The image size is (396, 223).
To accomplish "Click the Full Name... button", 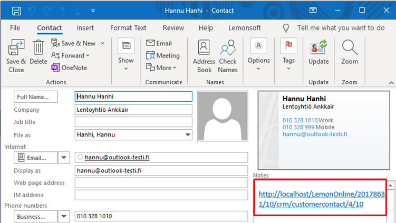I will 36,96.
